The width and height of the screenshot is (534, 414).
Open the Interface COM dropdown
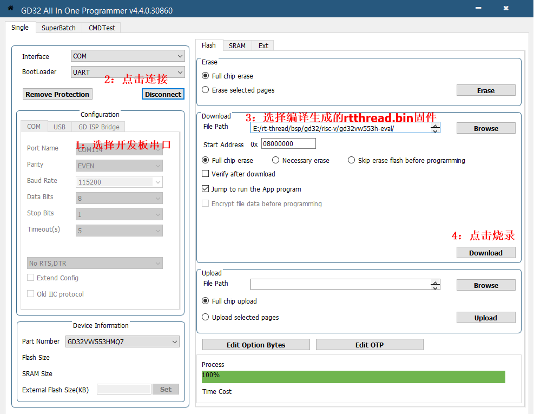pyautogui.click(x=128, y=56)
